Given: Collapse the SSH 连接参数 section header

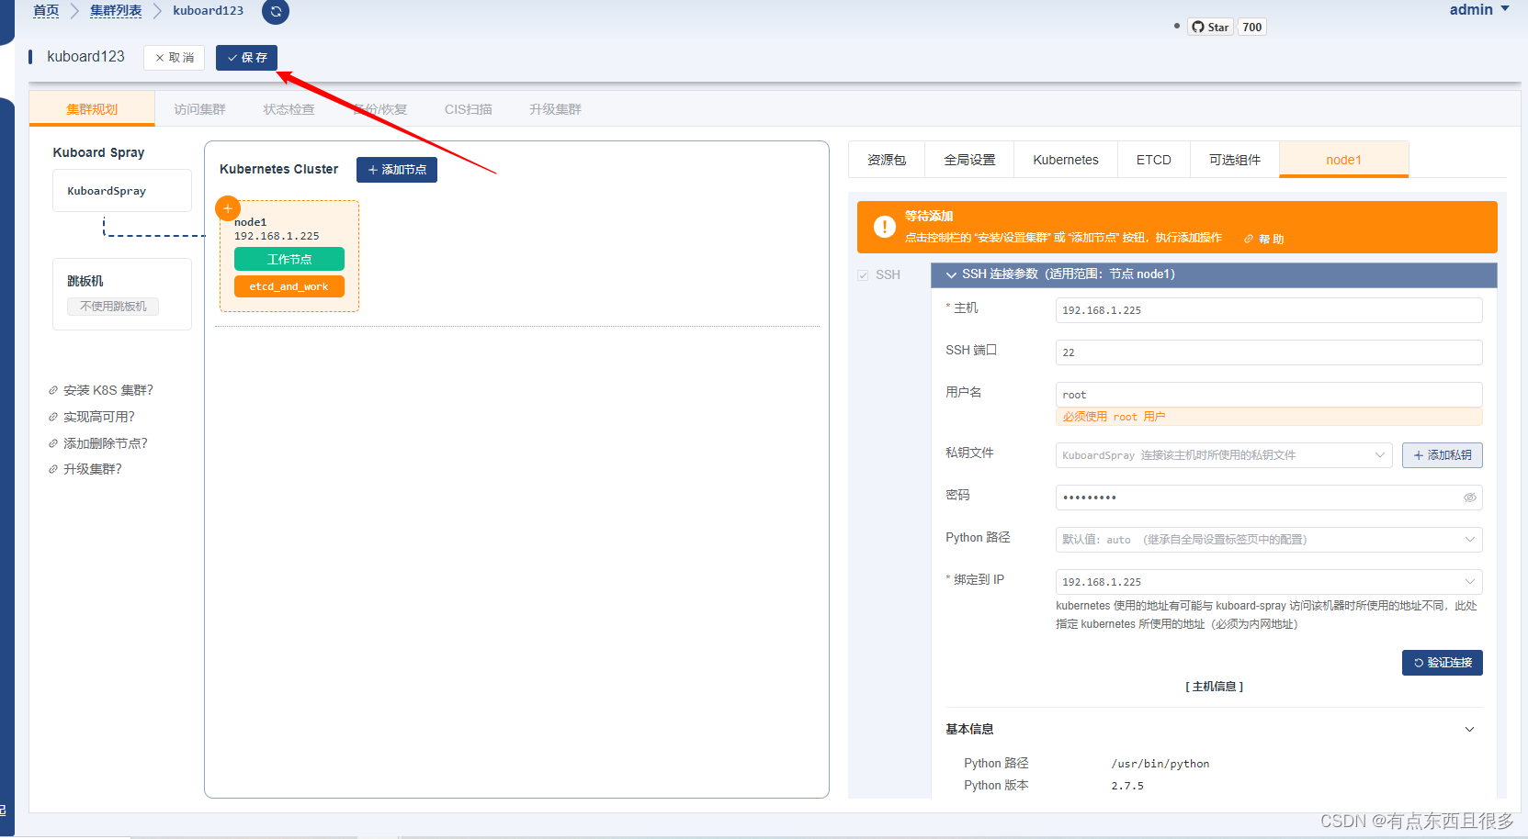Looking at the screenshot, I should tap(1214, 274).
